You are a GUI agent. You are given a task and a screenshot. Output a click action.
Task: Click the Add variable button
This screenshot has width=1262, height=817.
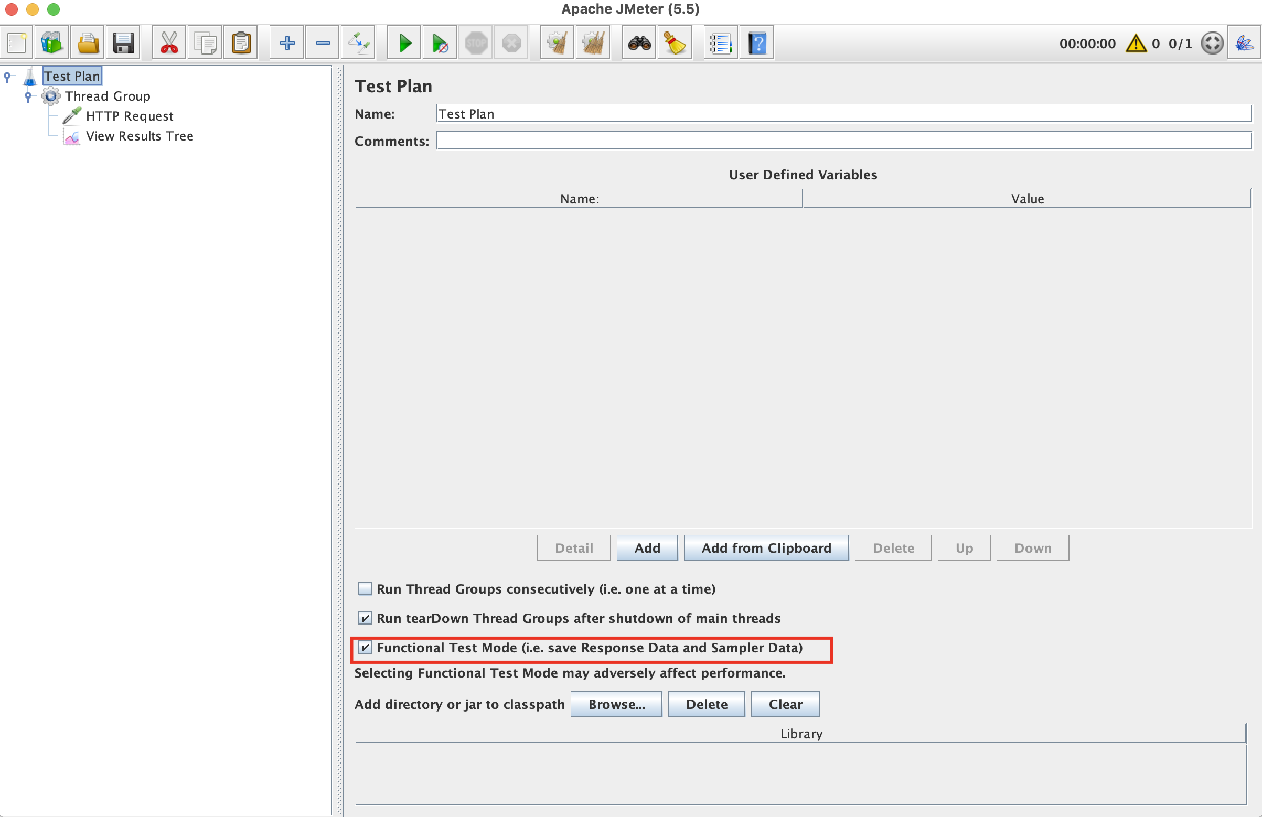coord(646,547)
